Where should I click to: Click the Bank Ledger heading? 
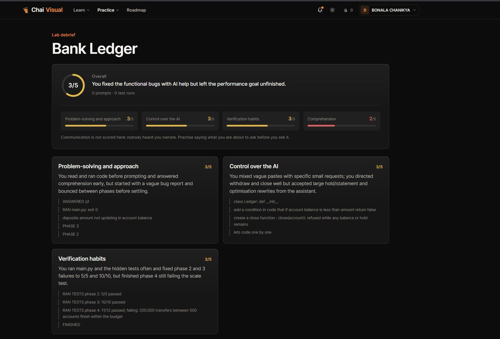[x=95, y=49]
